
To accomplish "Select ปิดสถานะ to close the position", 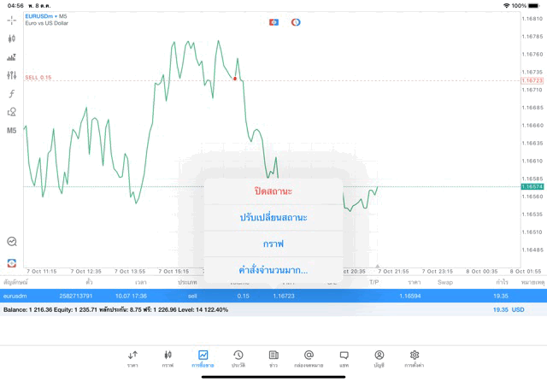I will (x=273, y=191).
